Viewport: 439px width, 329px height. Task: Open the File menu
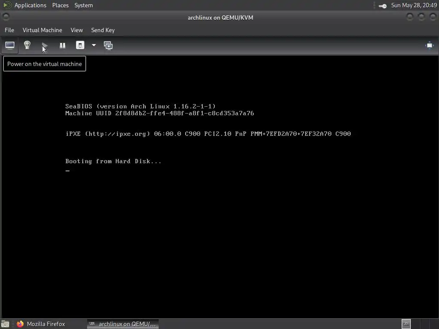[9, 30]
